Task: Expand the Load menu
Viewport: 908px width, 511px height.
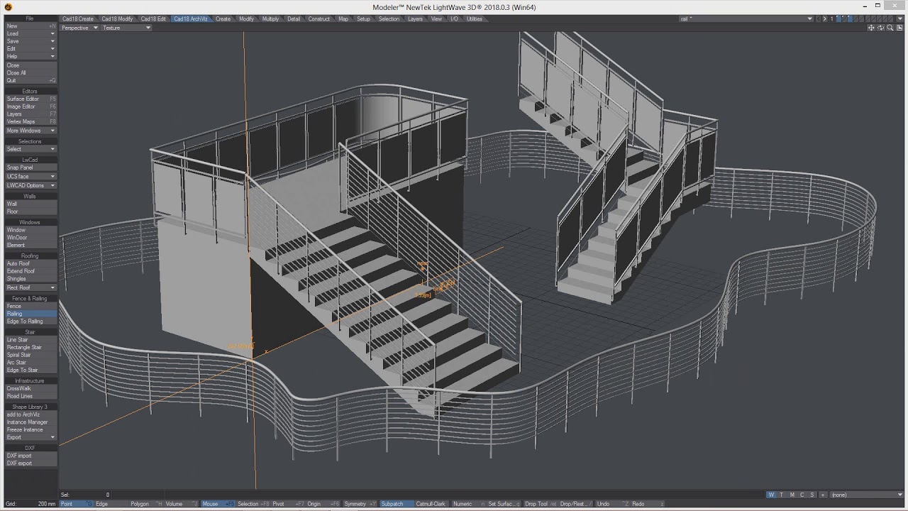Action: pos(31,33)
